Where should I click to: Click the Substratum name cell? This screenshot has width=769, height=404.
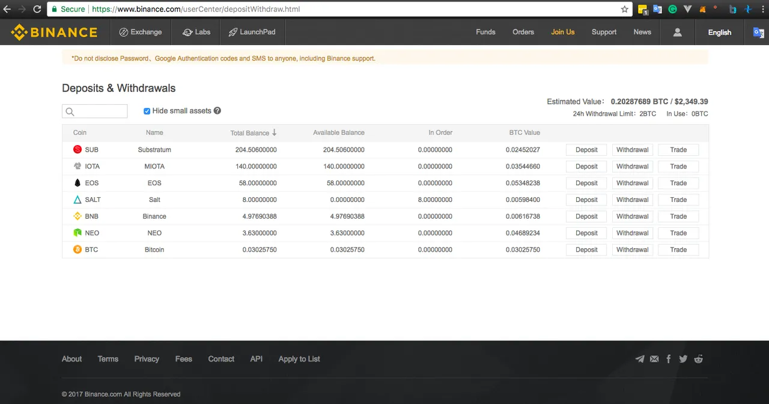154,150
